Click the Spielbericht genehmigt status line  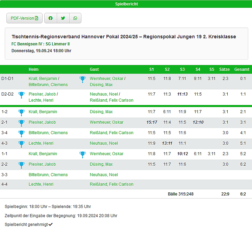[x=29, y=224]
